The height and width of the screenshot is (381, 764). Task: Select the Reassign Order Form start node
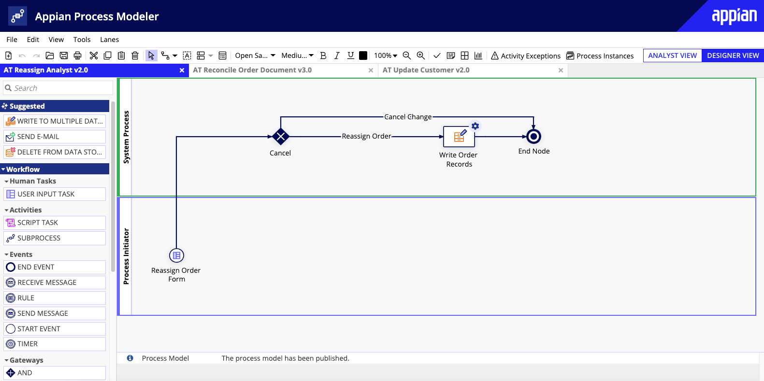click(176, 255)
